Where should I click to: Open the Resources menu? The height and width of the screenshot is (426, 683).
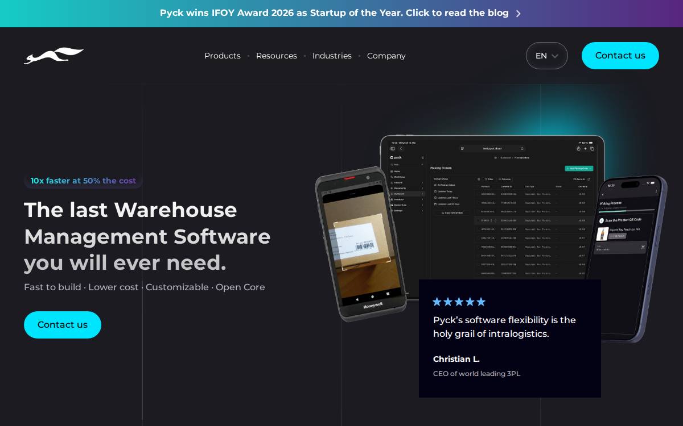pyautogui.click(x=277, y=56)
